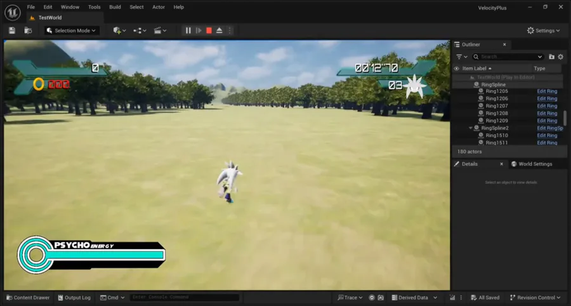Focus the console command input field
Screen dimensions: 571x306
(x=184, y=298)
